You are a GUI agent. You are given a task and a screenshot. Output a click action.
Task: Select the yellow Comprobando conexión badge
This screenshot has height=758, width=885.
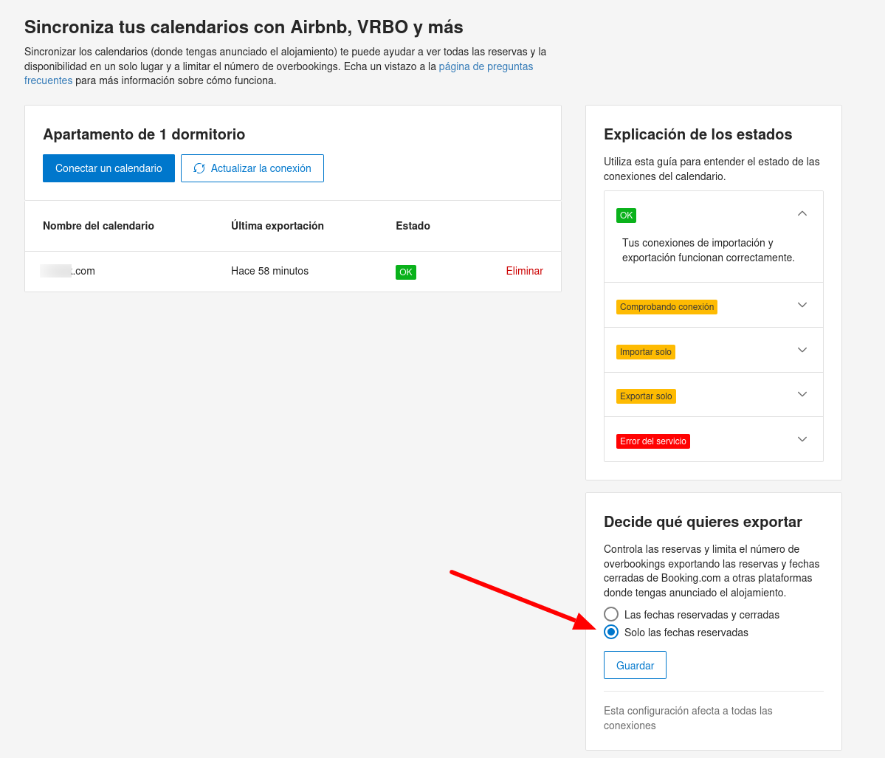tap(667, 307)
